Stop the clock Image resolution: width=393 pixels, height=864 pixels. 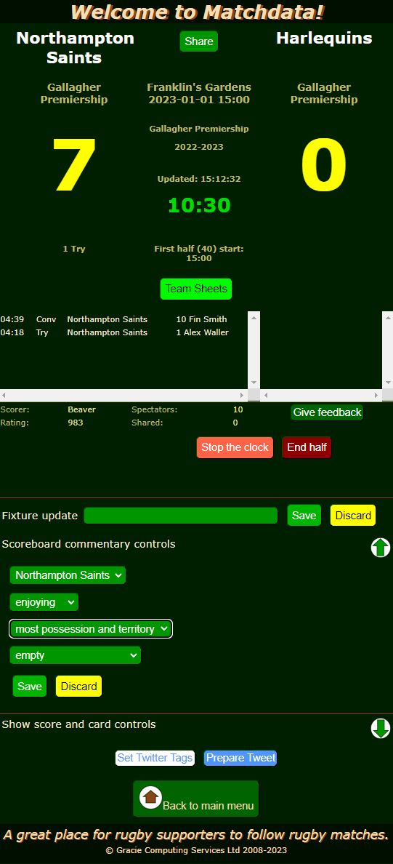click(235, 447)
